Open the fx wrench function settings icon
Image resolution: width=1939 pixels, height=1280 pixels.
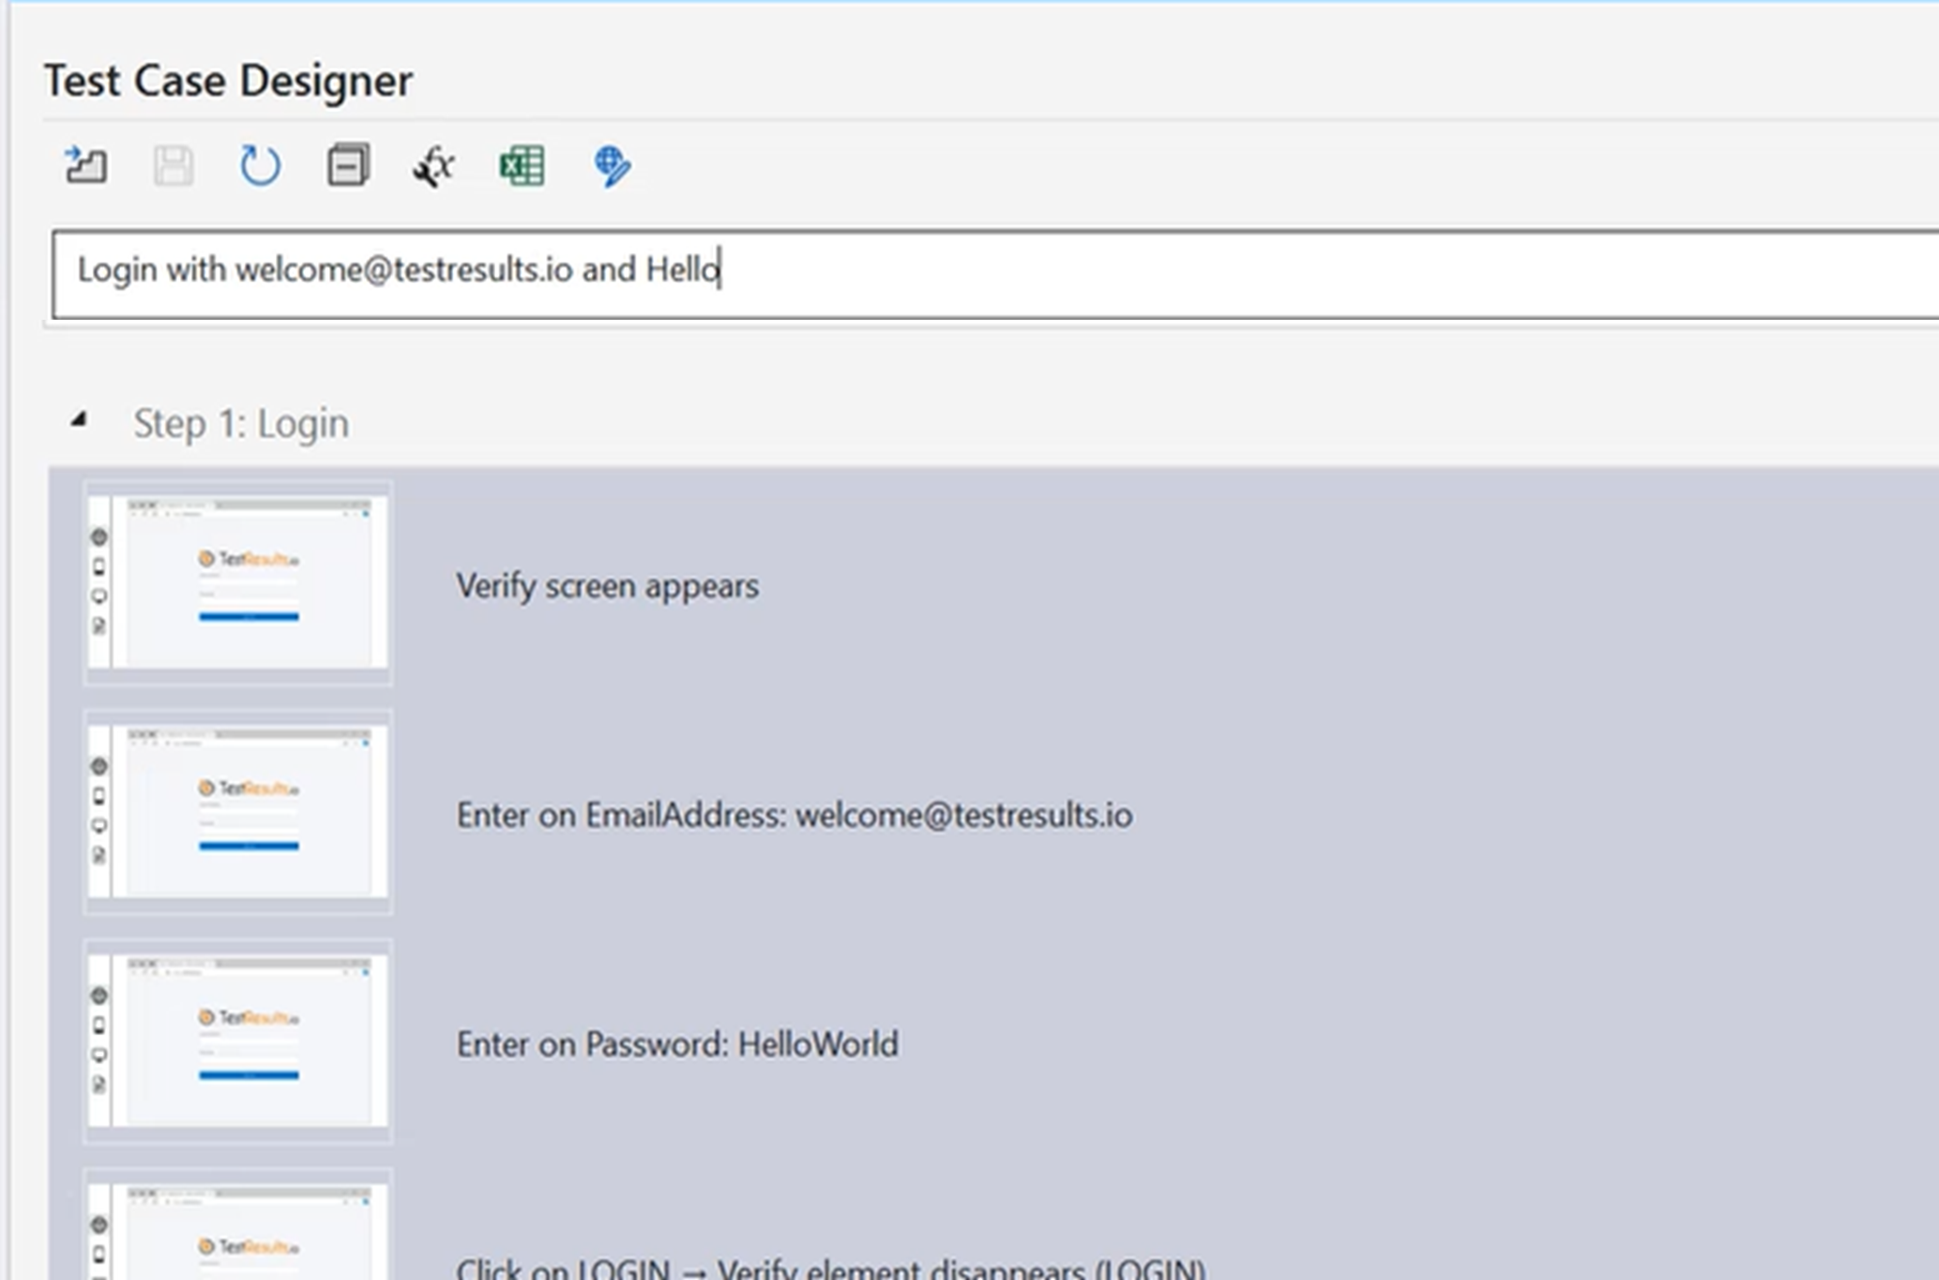tap(434, 166)
